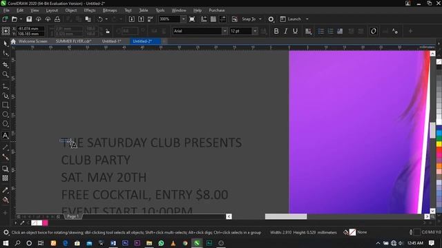This screenshot has height=248, width=442.
Task: Click the Export icon
Action: (x=141, y=19)
